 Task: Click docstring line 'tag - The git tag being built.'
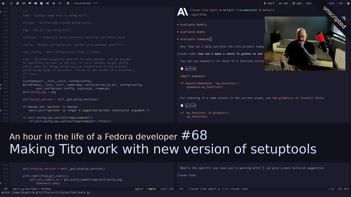point(47,30)
